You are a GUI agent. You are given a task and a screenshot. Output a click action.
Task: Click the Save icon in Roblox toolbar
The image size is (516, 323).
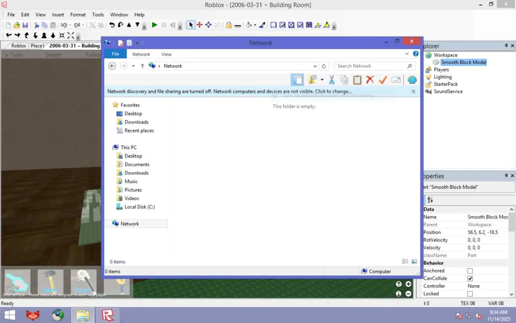click(25, 25)
